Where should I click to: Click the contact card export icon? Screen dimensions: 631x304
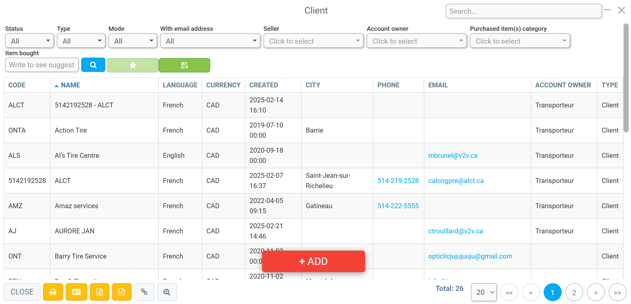tap(76, 292)
